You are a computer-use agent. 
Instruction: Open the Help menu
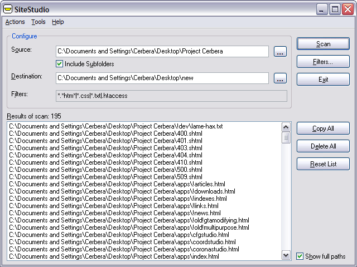coord(58,22)
